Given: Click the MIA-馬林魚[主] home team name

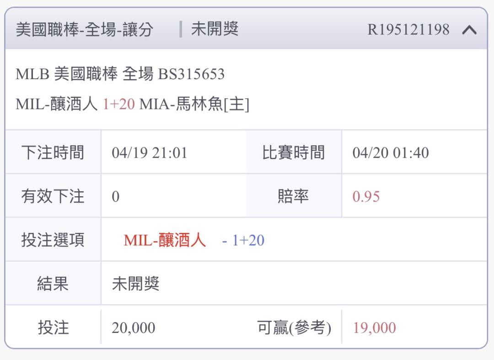Looking at the screenshot, I should 194,105.
